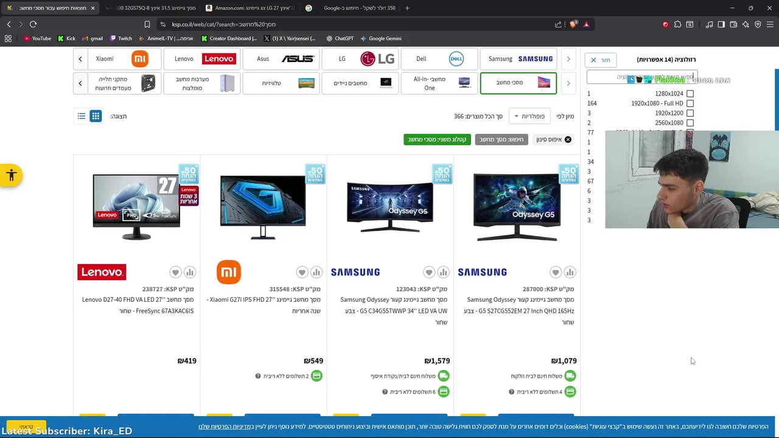The width and height of the screenshot is (779, 438).
Task: Reload the page
Action: coord(33,24)
